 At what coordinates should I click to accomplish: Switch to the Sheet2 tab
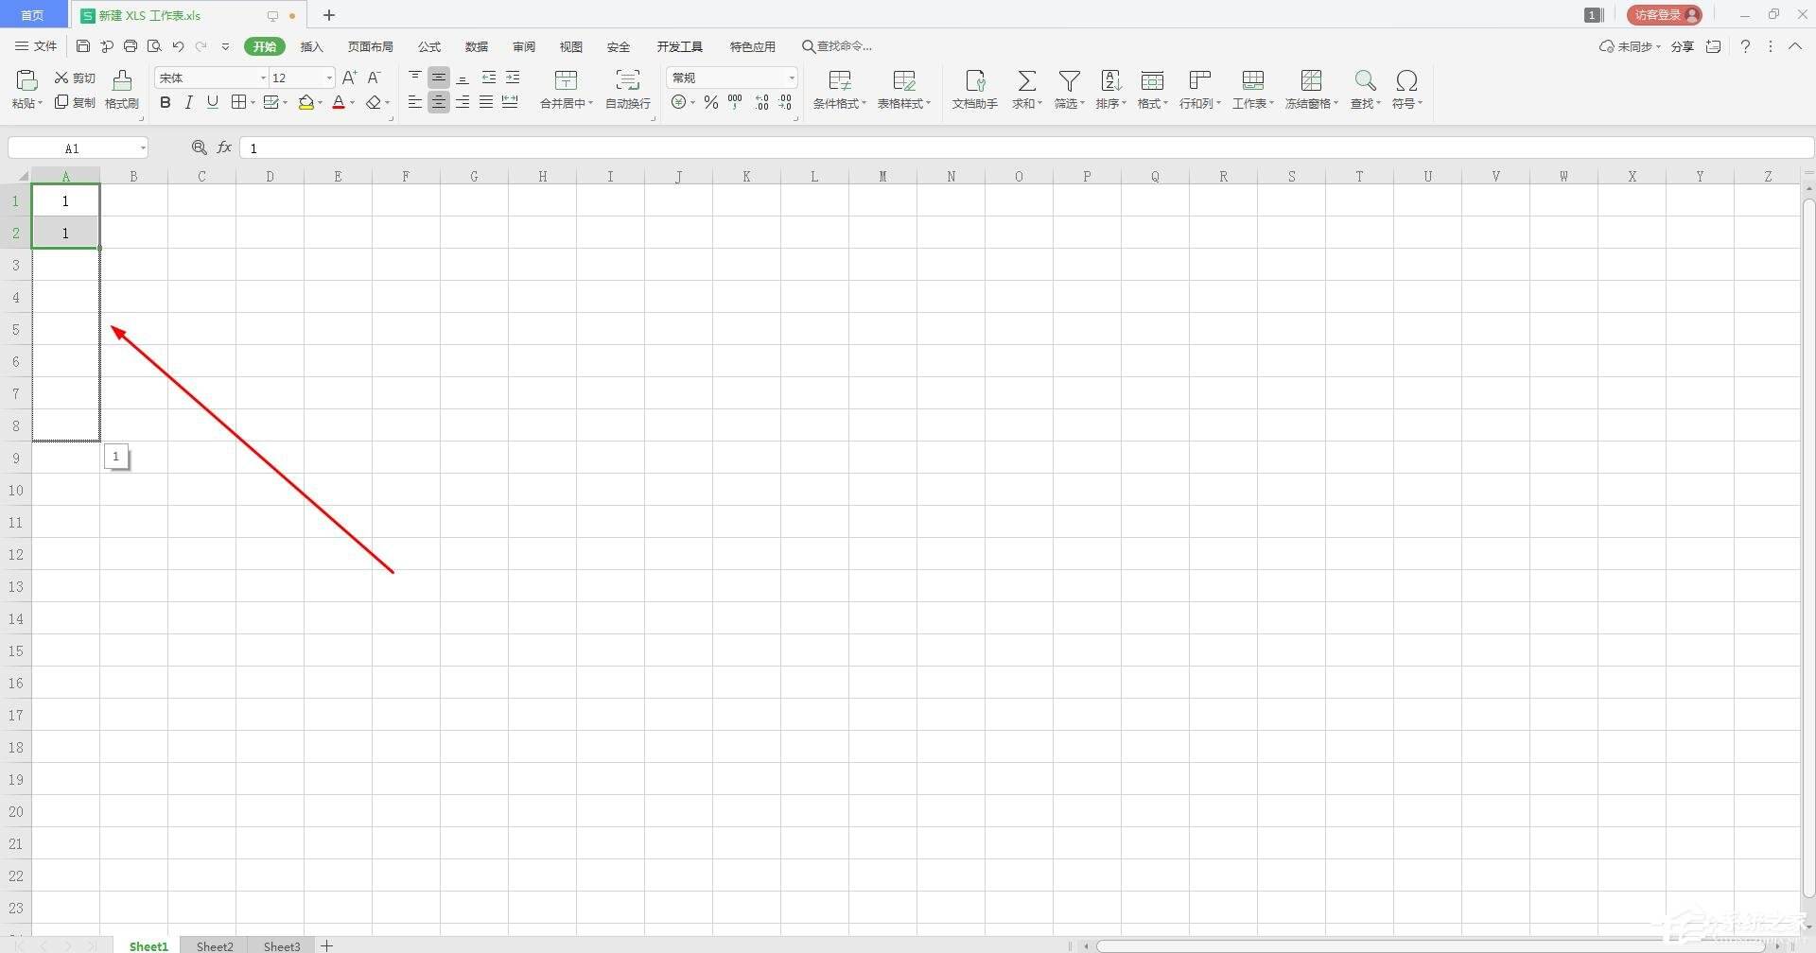215,945
